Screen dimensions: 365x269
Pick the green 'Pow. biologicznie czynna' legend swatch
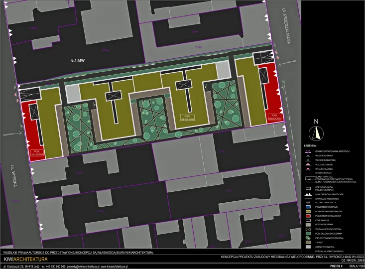click(308, 234)
